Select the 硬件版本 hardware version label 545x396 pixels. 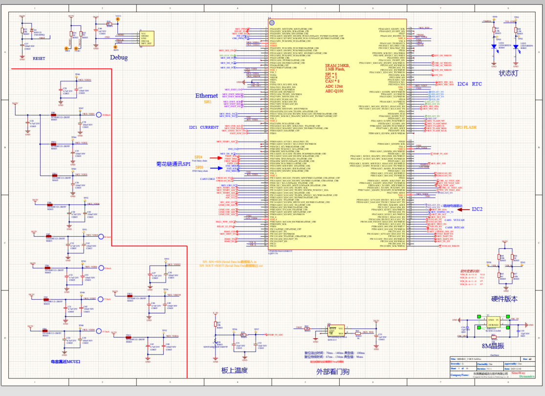[504, 299]
